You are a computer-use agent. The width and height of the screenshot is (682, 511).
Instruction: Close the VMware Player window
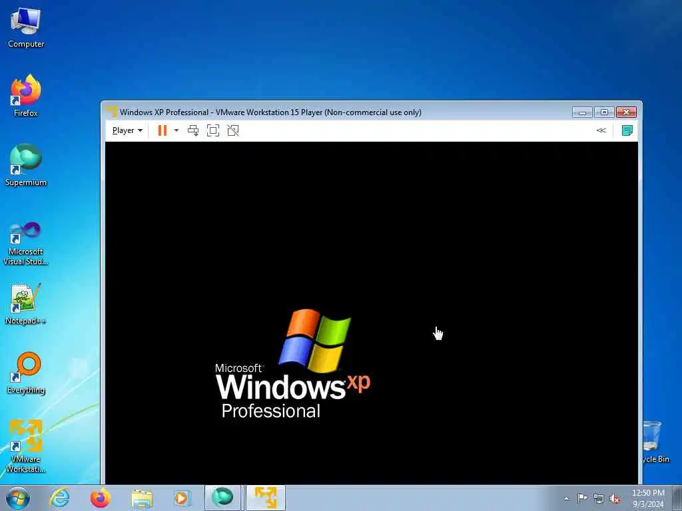[x=626, y=112]
